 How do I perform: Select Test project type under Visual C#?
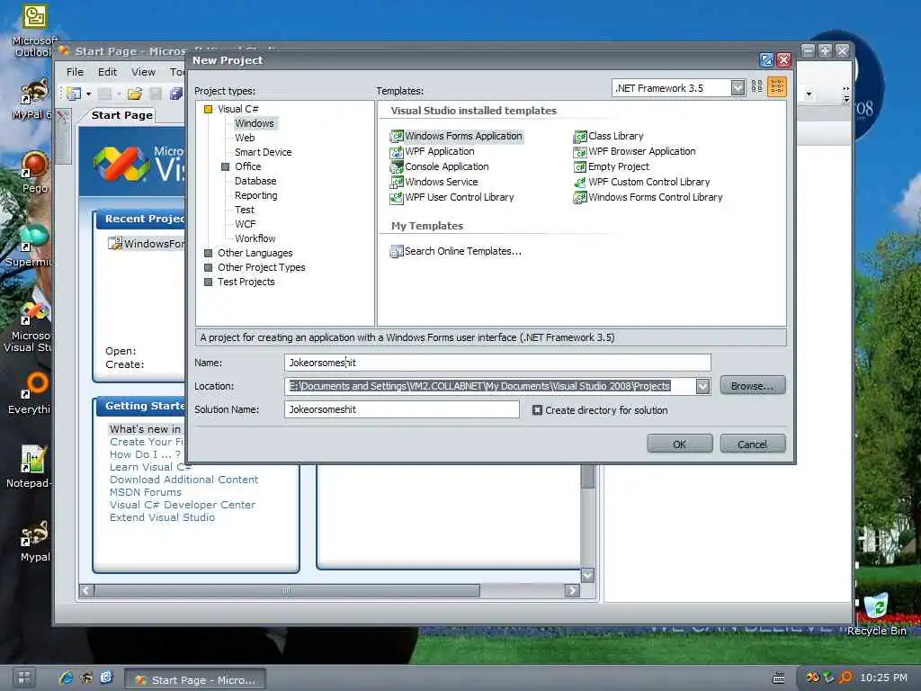pos(245,210)
